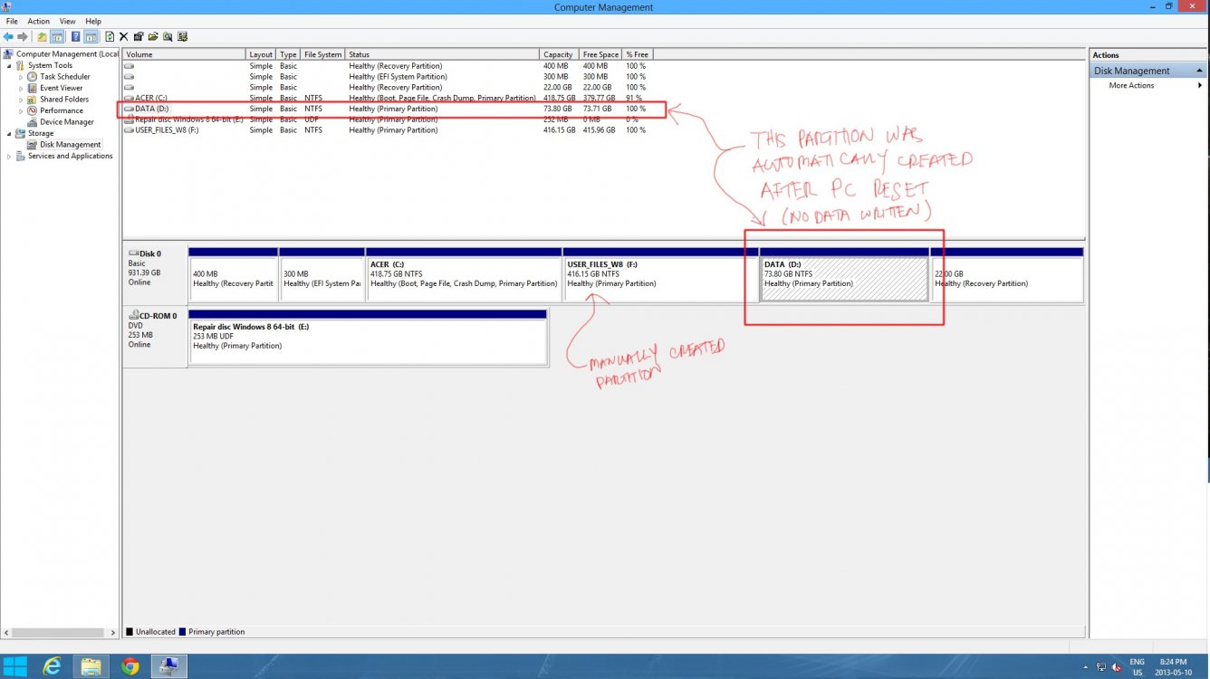
Task: Toggle the show/hide action pane button
Action: [x=91, y=37]
